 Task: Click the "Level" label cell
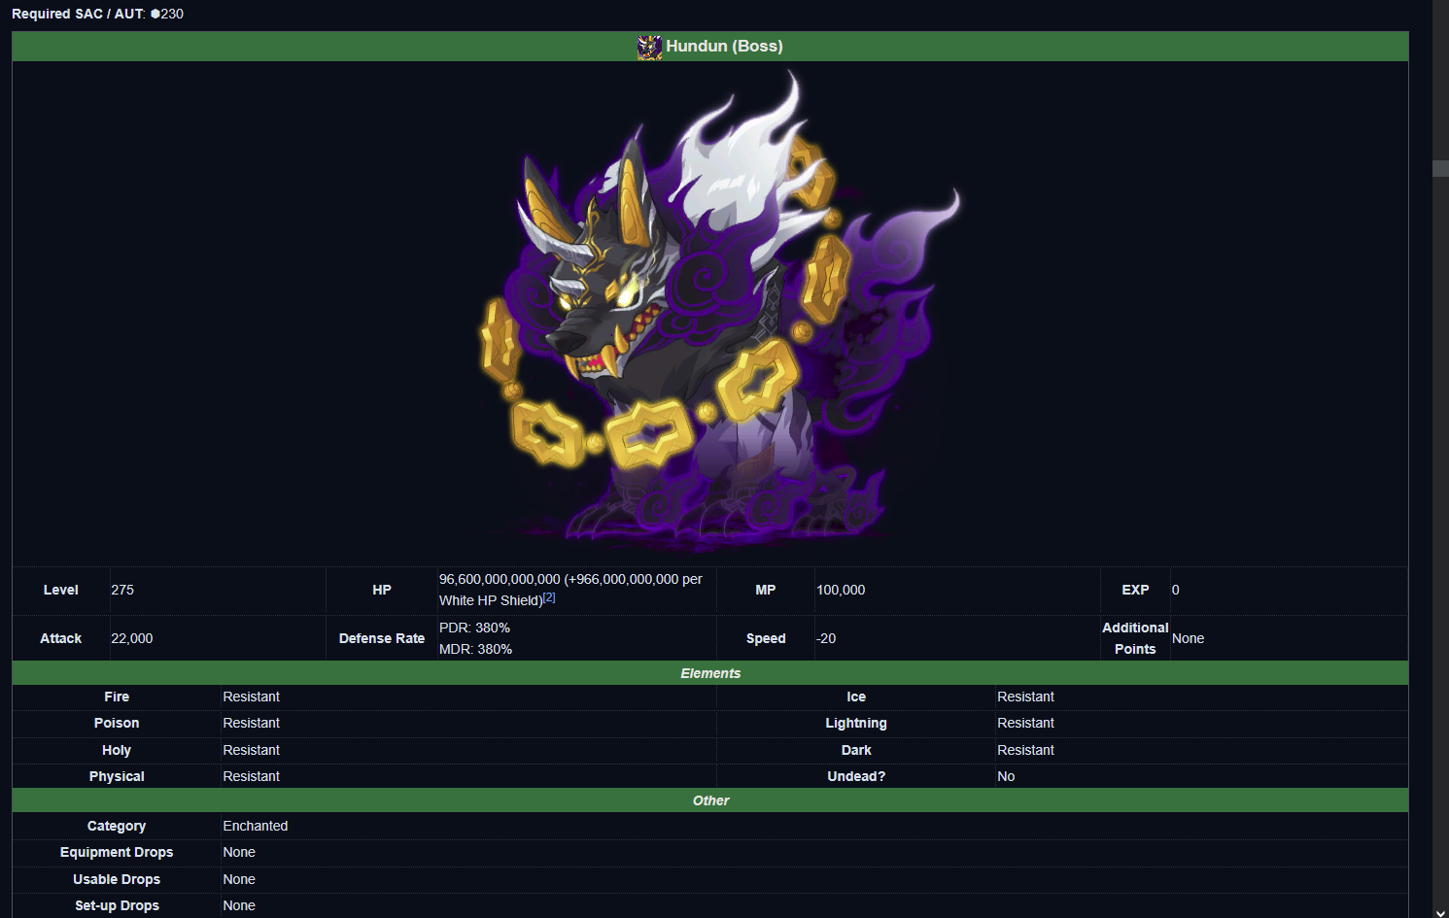pyautogui.click(x=61, y=590)
